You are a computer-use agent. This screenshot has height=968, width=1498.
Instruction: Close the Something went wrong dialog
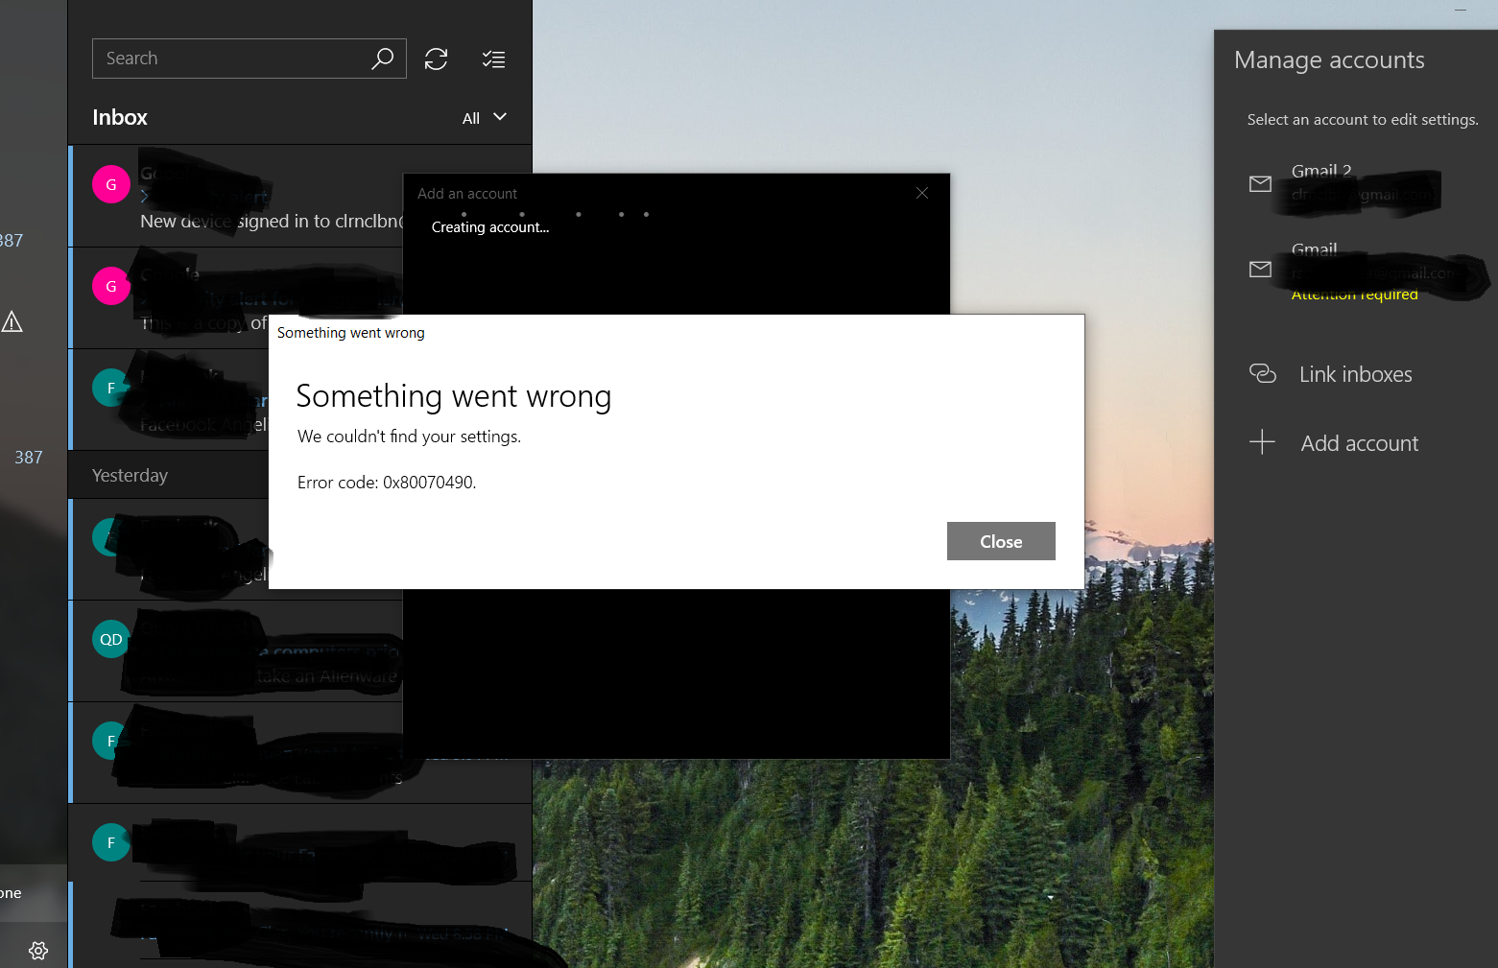tap(1001, 541)
